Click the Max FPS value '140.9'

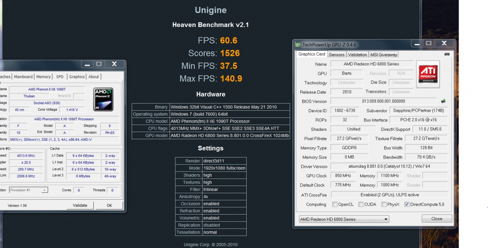tap(231, 79)
